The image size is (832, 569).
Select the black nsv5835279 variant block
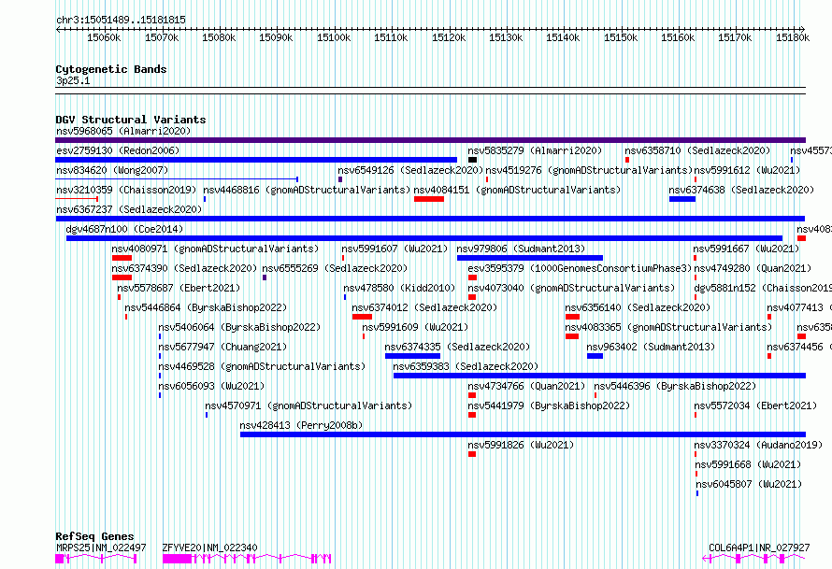(472, 160)
